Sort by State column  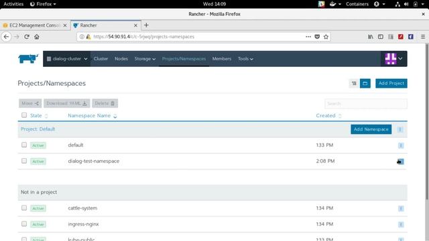coord(39,116)
